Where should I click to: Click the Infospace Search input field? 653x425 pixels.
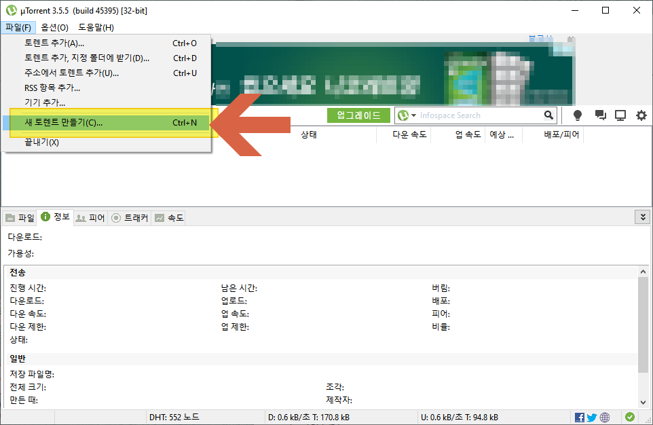click(x=479, y=115)
